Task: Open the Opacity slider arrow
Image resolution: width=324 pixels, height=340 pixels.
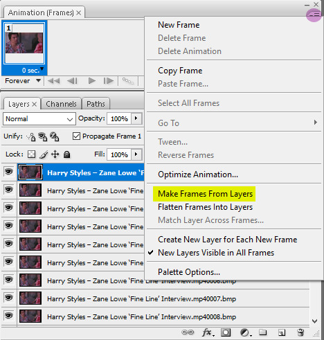Action: [136, 118]
